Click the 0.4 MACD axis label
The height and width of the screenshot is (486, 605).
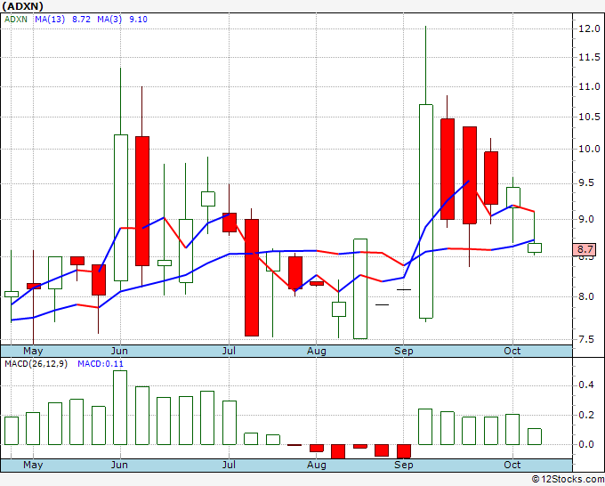point(586,385)
